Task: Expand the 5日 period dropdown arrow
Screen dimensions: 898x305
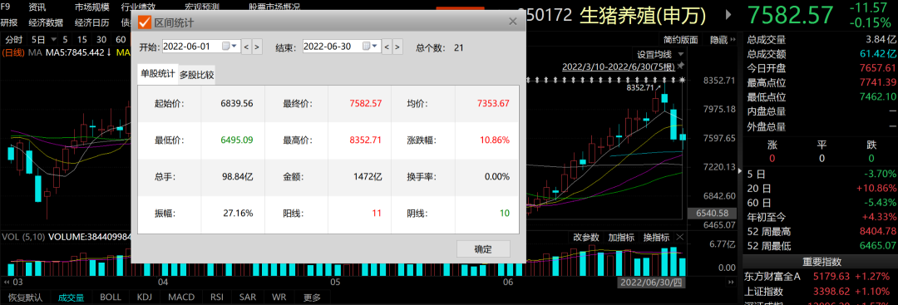Action: (x=54, y=40)
